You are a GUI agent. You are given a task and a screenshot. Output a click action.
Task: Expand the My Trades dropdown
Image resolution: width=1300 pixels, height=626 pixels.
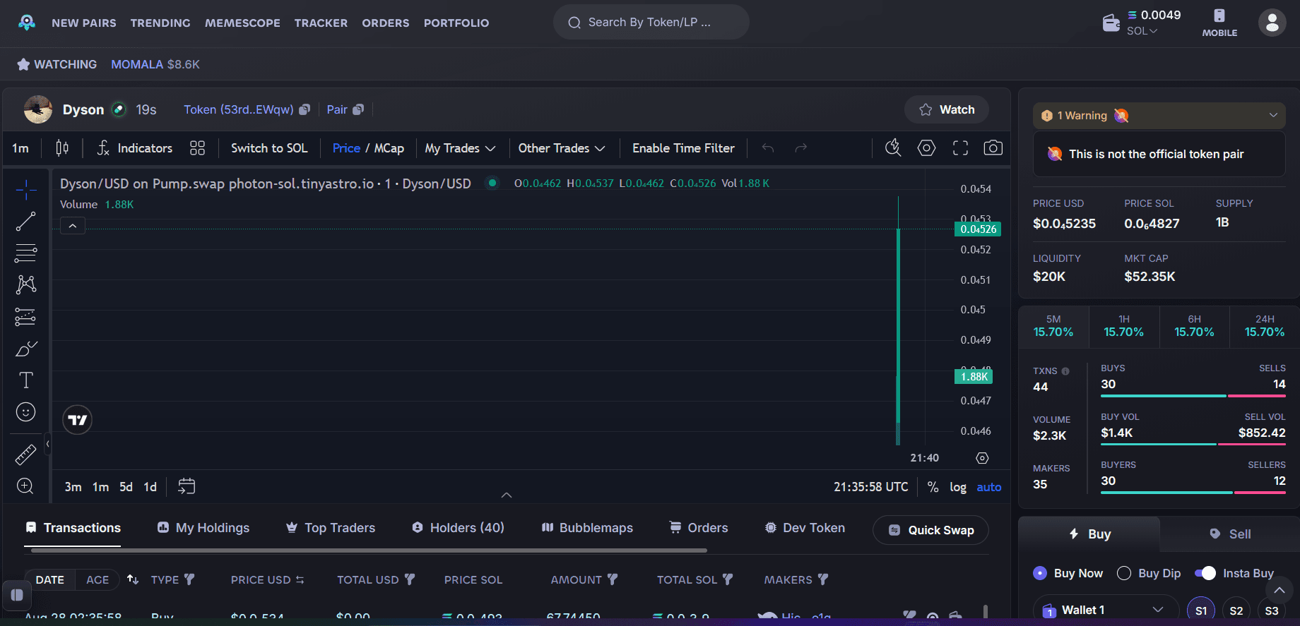pos(460,148)
